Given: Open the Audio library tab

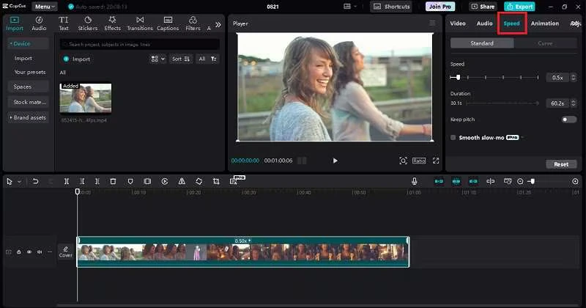Looking at the screenshot, I should [x=39, y=23].
